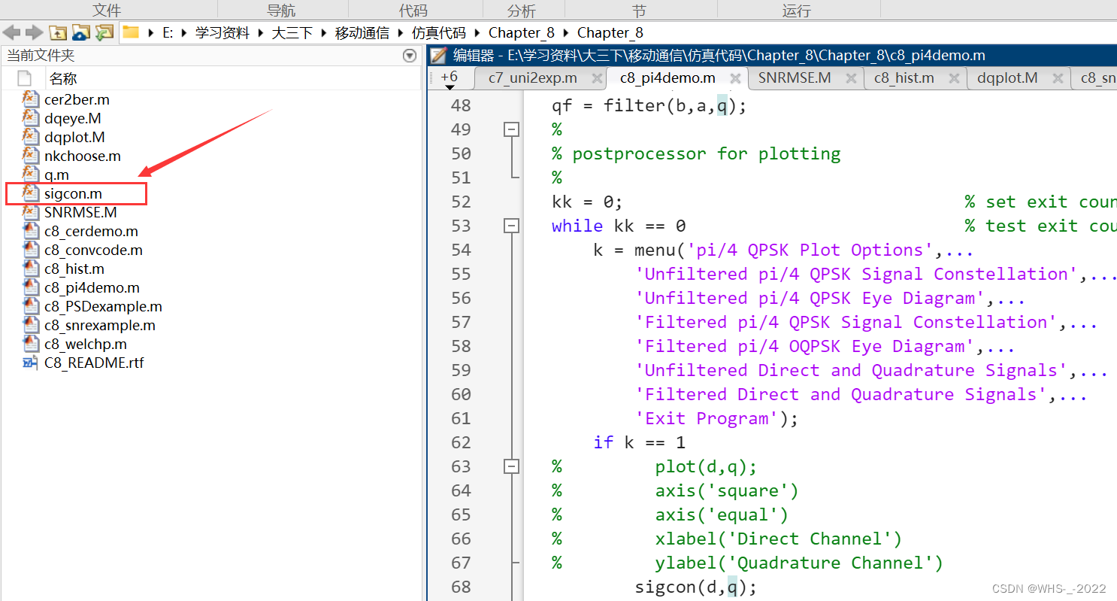The height and width of the screenshot is (601, 1117).
Task: Close the c8_hist.m tab
Action: 955,78
